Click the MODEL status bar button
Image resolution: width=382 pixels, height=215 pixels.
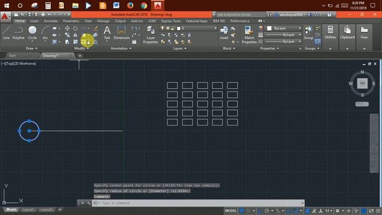point(230,211)
